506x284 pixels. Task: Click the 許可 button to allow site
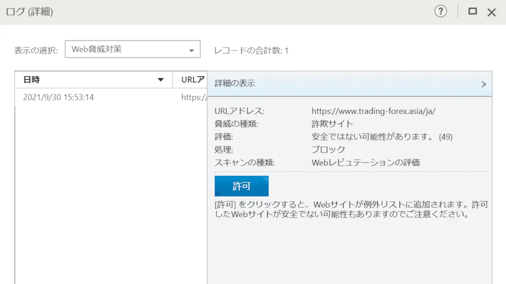[242, 186]
